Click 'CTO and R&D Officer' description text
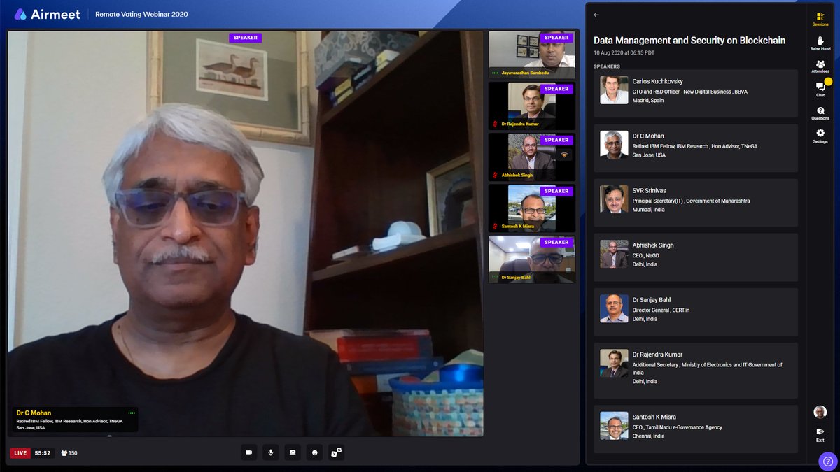The width and height of the screenshot is (840, 472). 690,92
